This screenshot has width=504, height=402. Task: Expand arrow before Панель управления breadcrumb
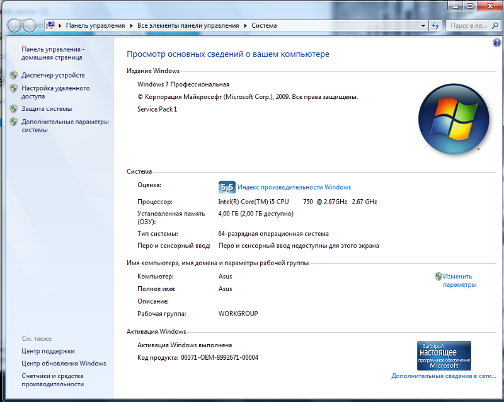click(x=60, y=26)
